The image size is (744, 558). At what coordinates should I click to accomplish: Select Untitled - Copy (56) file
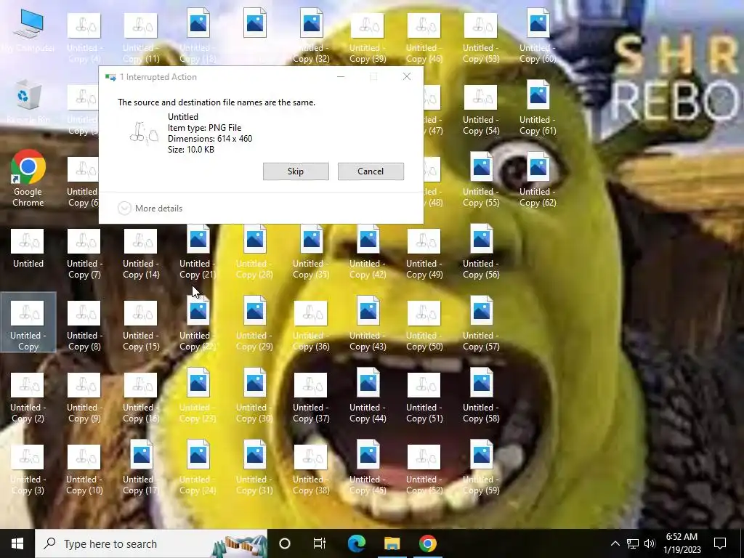[481, 252]
